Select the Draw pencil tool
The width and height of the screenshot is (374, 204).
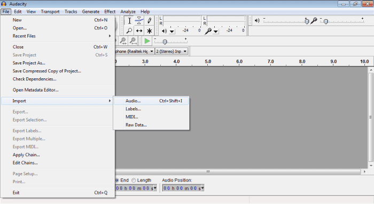tap(149, 21)
